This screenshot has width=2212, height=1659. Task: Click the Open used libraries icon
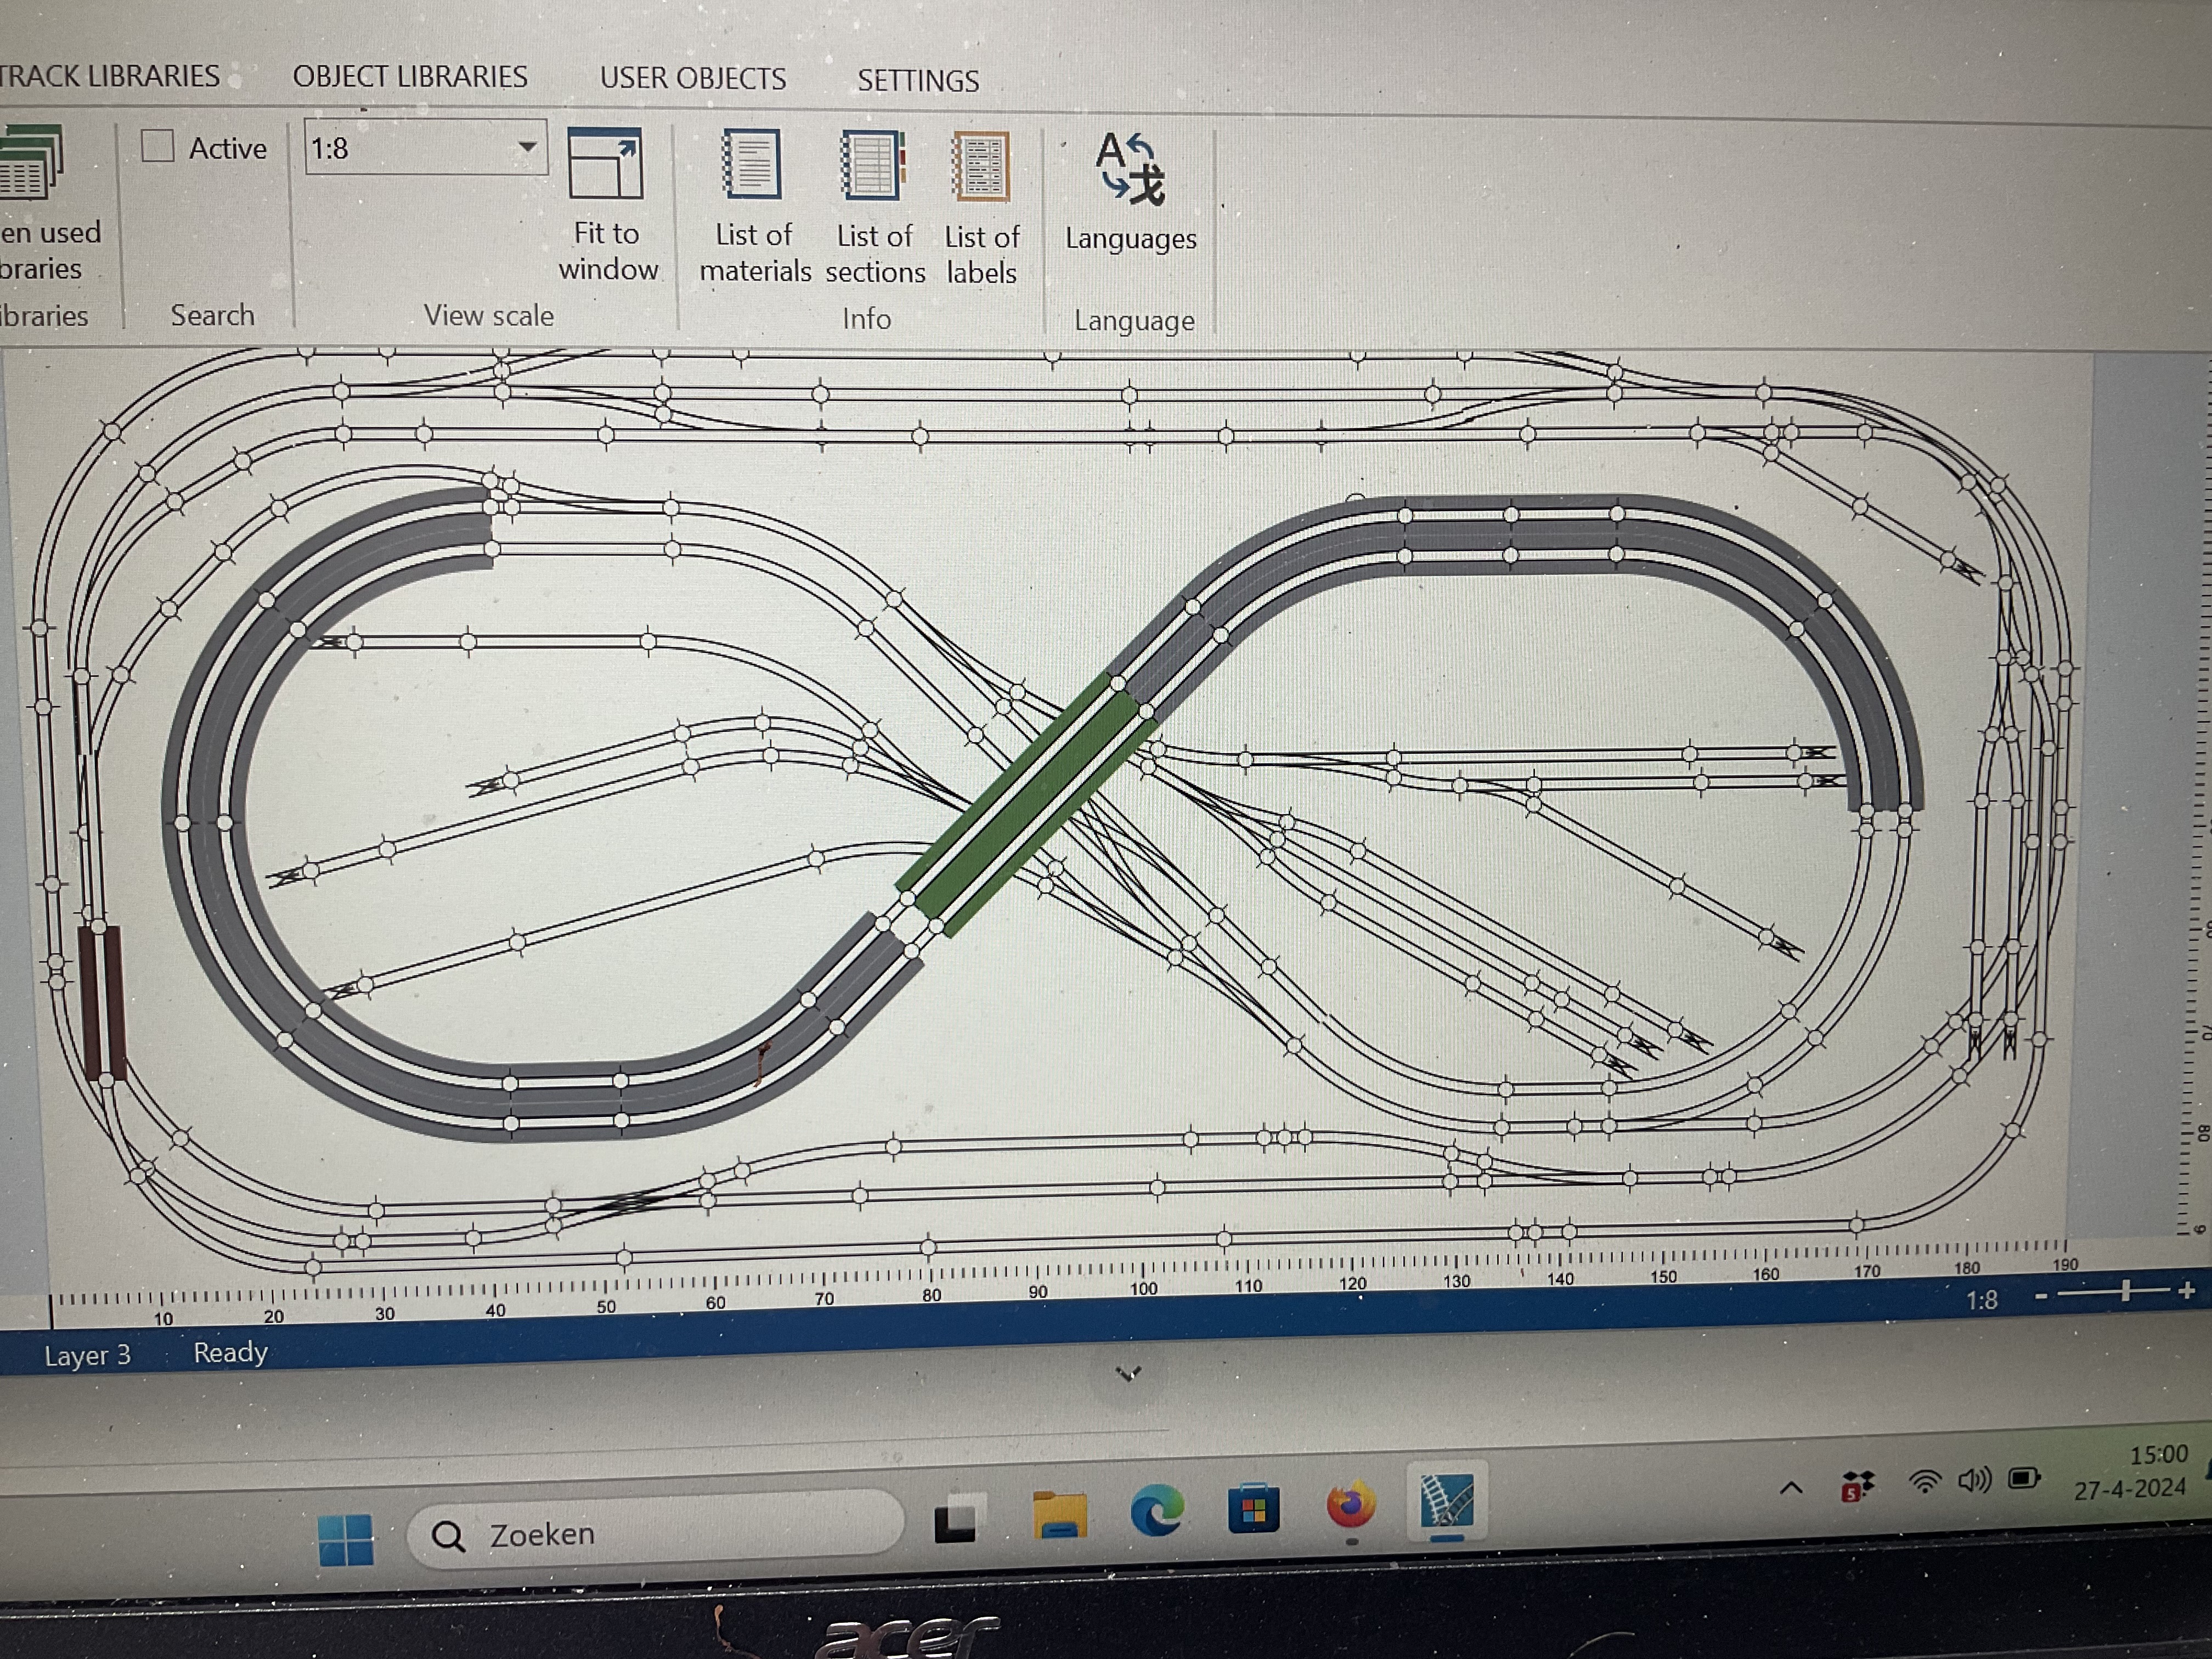pos(30,164)
